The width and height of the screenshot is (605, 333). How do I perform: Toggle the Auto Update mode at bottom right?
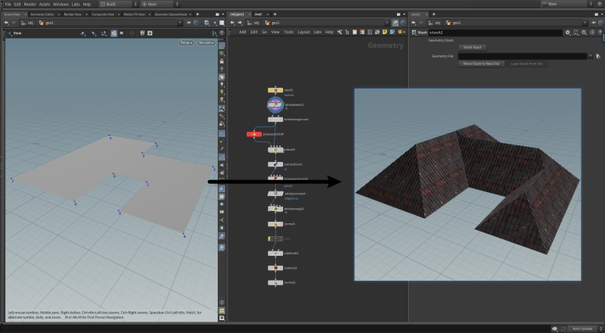tap(582, 328)
